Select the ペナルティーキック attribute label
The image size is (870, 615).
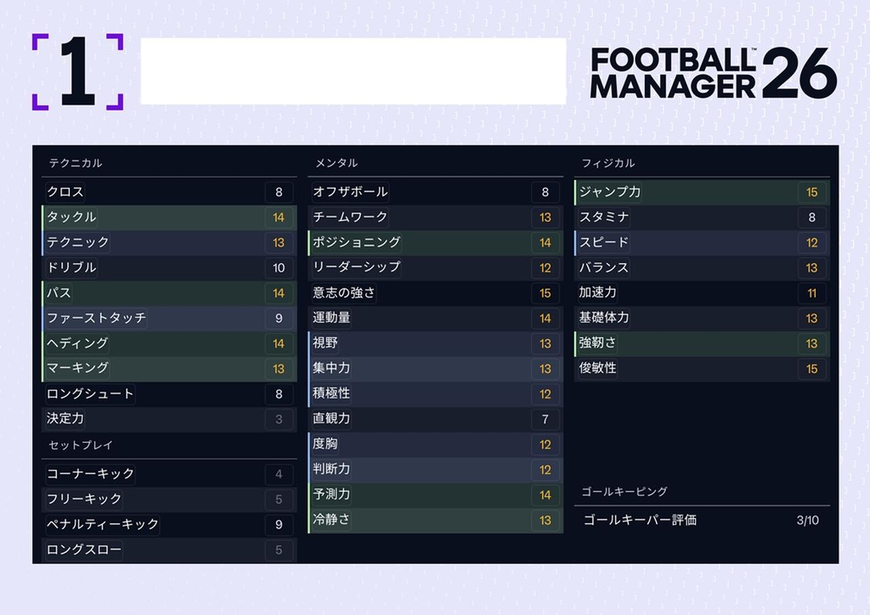[x=103, y=524]
